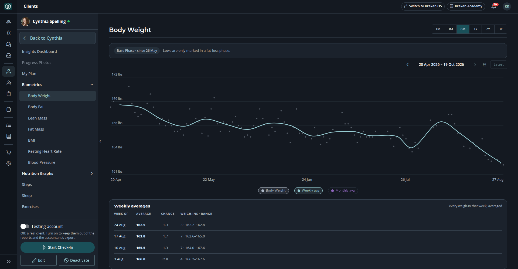Open the chat messages sidebar icon
The image size is (518, 269).
click(9, 44)
